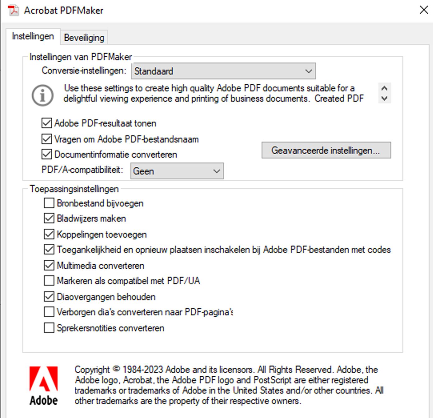Viewport: 433px width, 418px height.
Task: Disable Documentinformatie converteren
Action: point(47,154)
